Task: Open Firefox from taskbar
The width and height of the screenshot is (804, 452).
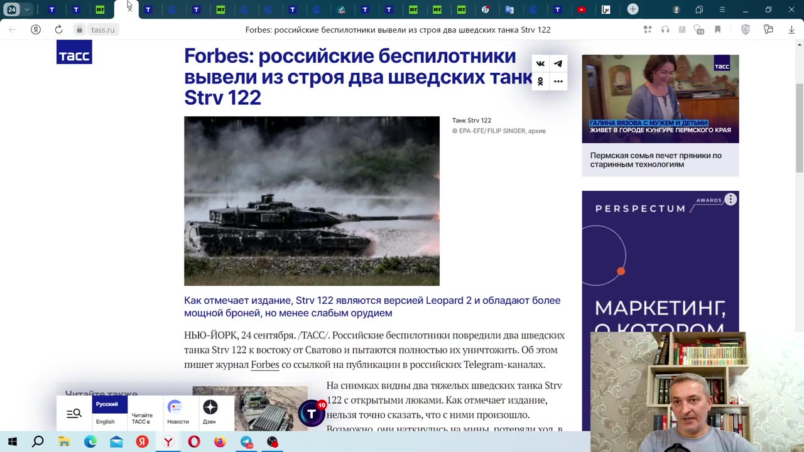Action: (x=220, y=442)
